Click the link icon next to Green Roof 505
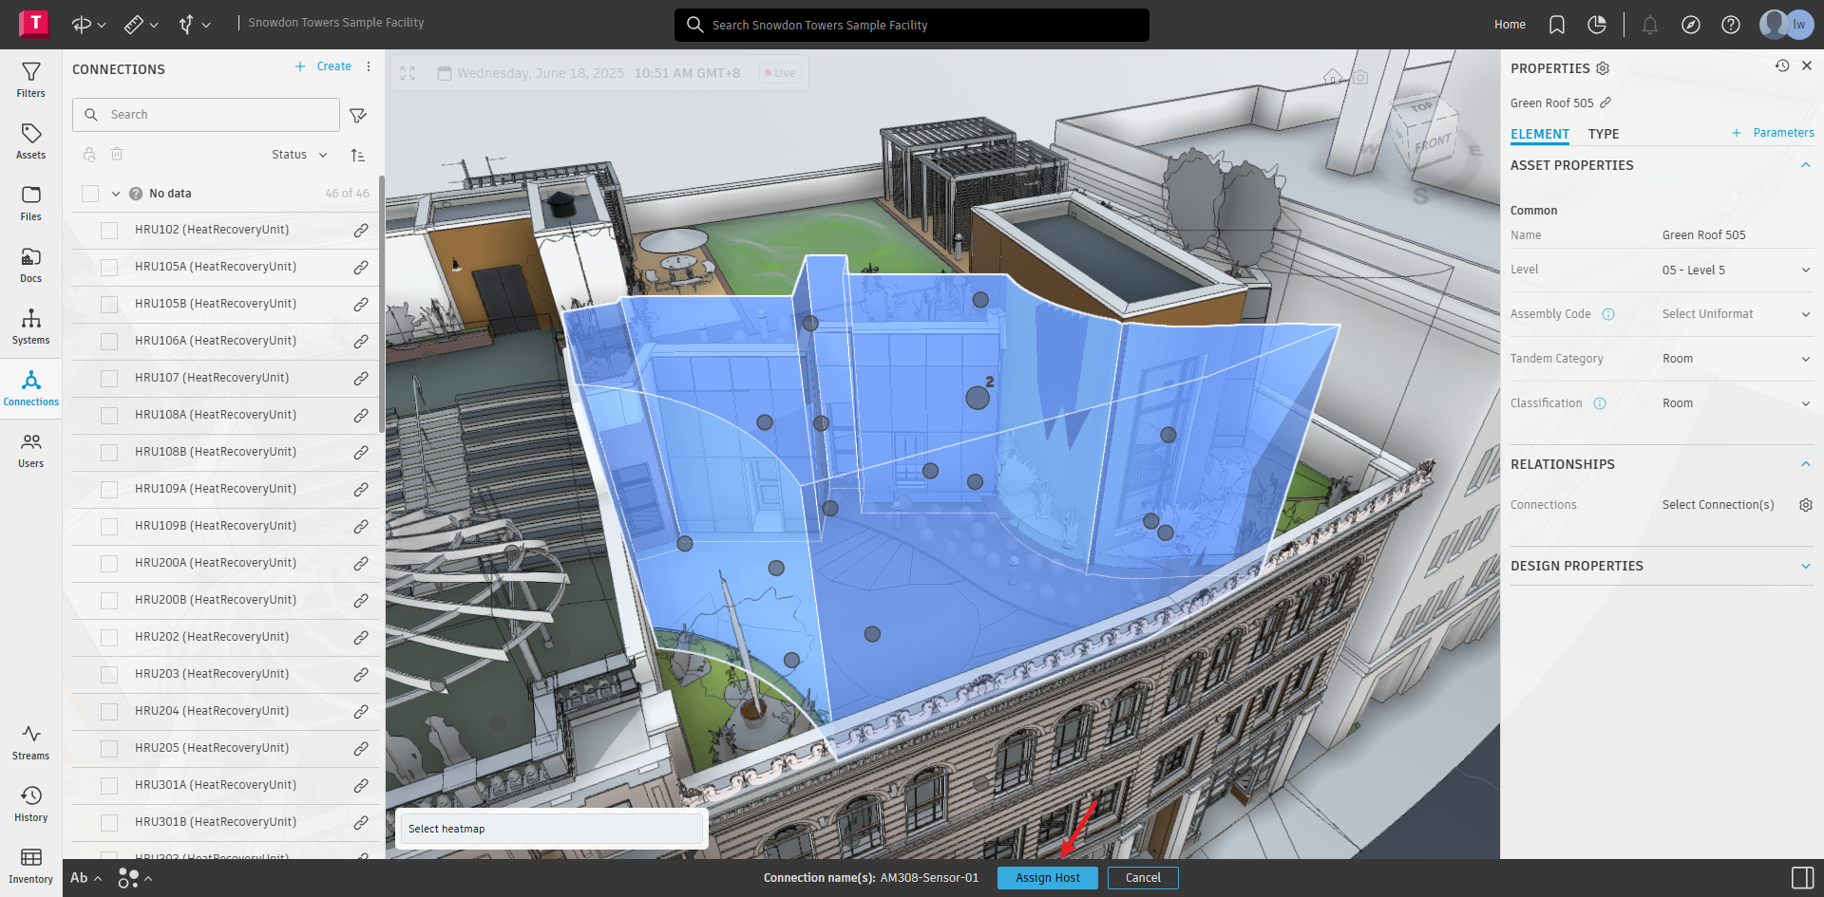Viewport: 1824px width, 897px height. click(1605, 103)
